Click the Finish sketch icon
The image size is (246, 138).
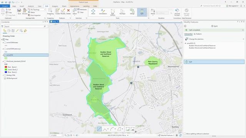pyautogui.click(x=128, y=129)
